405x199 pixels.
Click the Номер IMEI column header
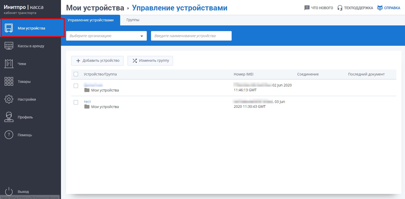coord(243,74)
